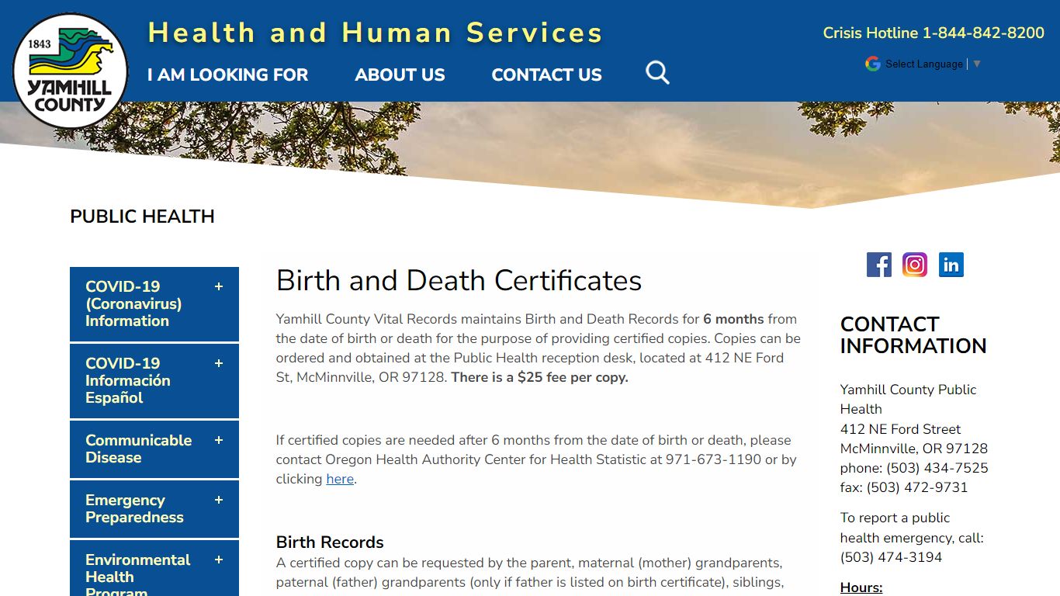Click the Birth Records subheading
Viewport: 1060px width, 596px height.
pyautogui.click(x=330, y=542)
